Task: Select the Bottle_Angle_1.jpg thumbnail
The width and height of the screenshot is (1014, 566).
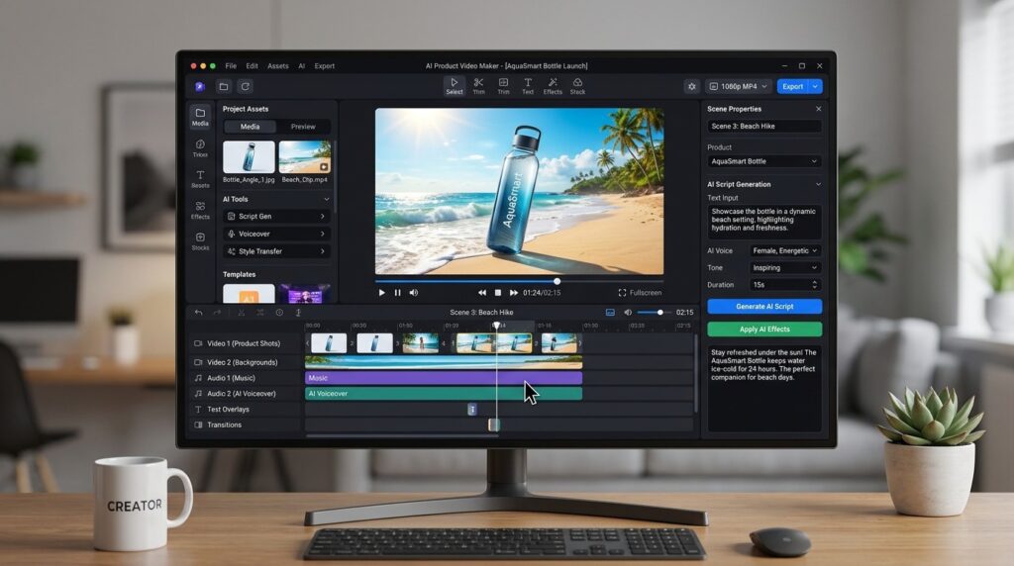Action: pyautogui.click(x=249, y=157)
